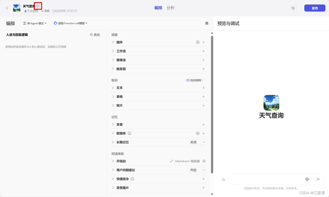Expand the 背景图片 section
329x197 pixels.
[113, 188]
